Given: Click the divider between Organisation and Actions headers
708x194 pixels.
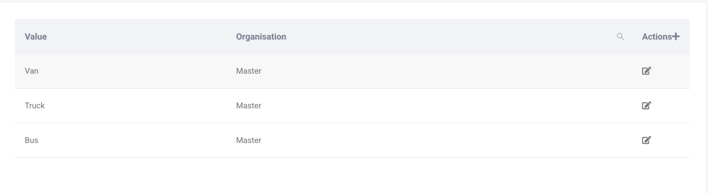Looking at the screenshot, I should [631, 36].
